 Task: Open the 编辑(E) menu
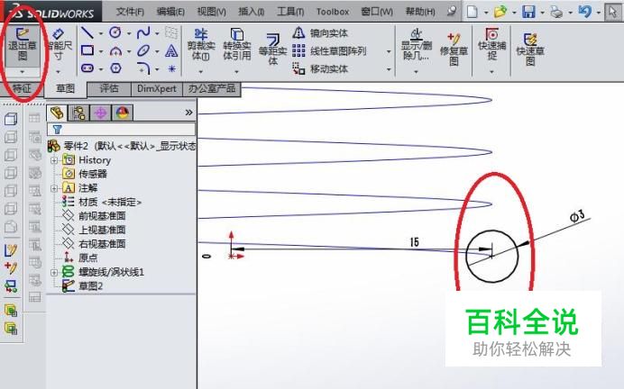(x=170, y=12)
